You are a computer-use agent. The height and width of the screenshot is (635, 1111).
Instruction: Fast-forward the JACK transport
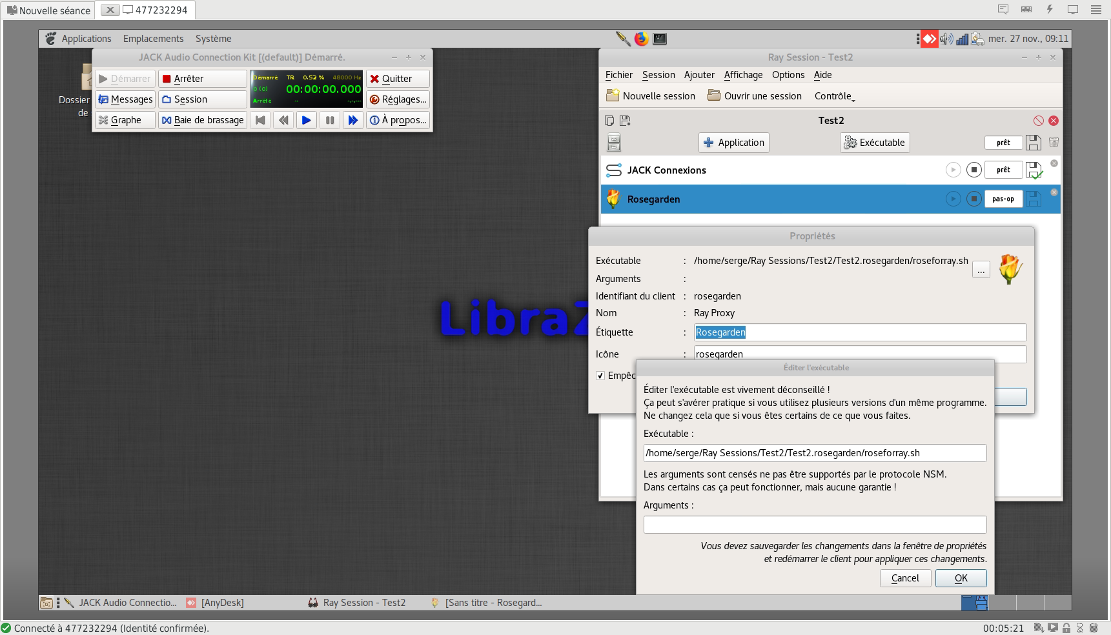(x=353, y=120)
